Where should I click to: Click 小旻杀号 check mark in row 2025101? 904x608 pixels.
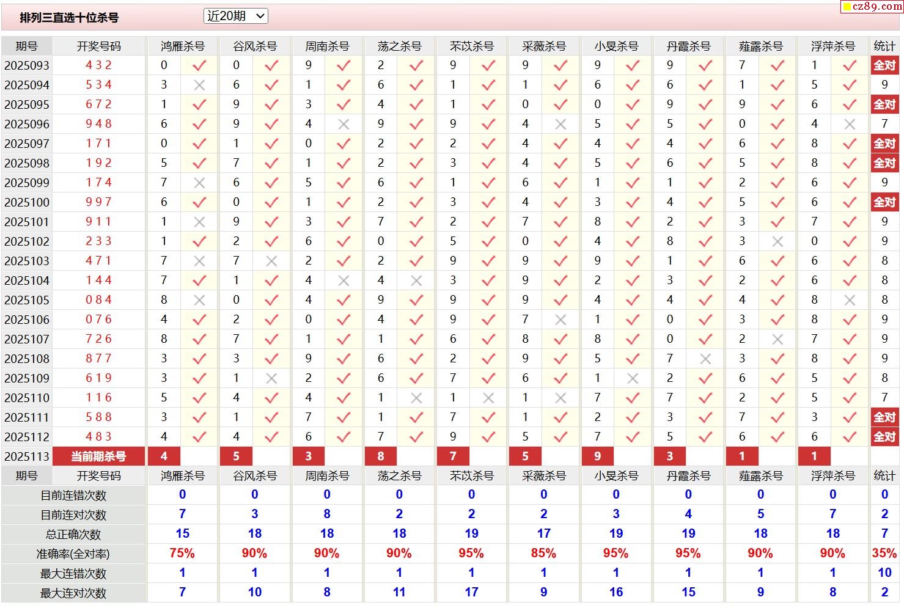click(633, 222)
